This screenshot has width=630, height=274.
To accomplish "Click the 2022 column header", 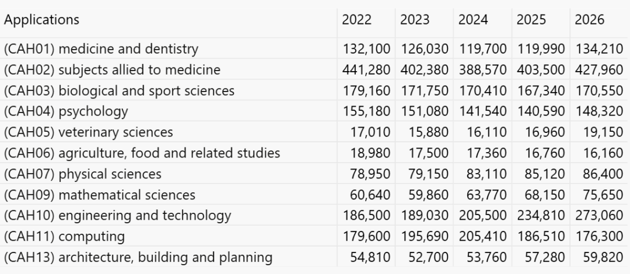I will coord(356,20).
